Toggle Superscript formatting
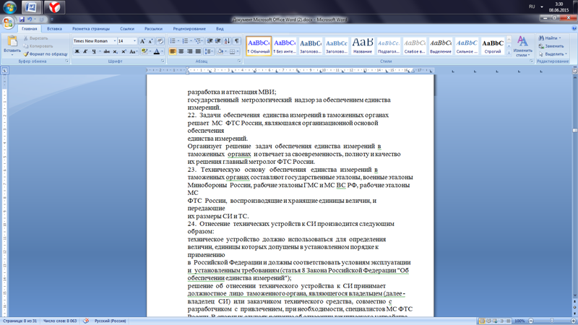This screenshot has width=578, height=325. [x=124, y=51]
